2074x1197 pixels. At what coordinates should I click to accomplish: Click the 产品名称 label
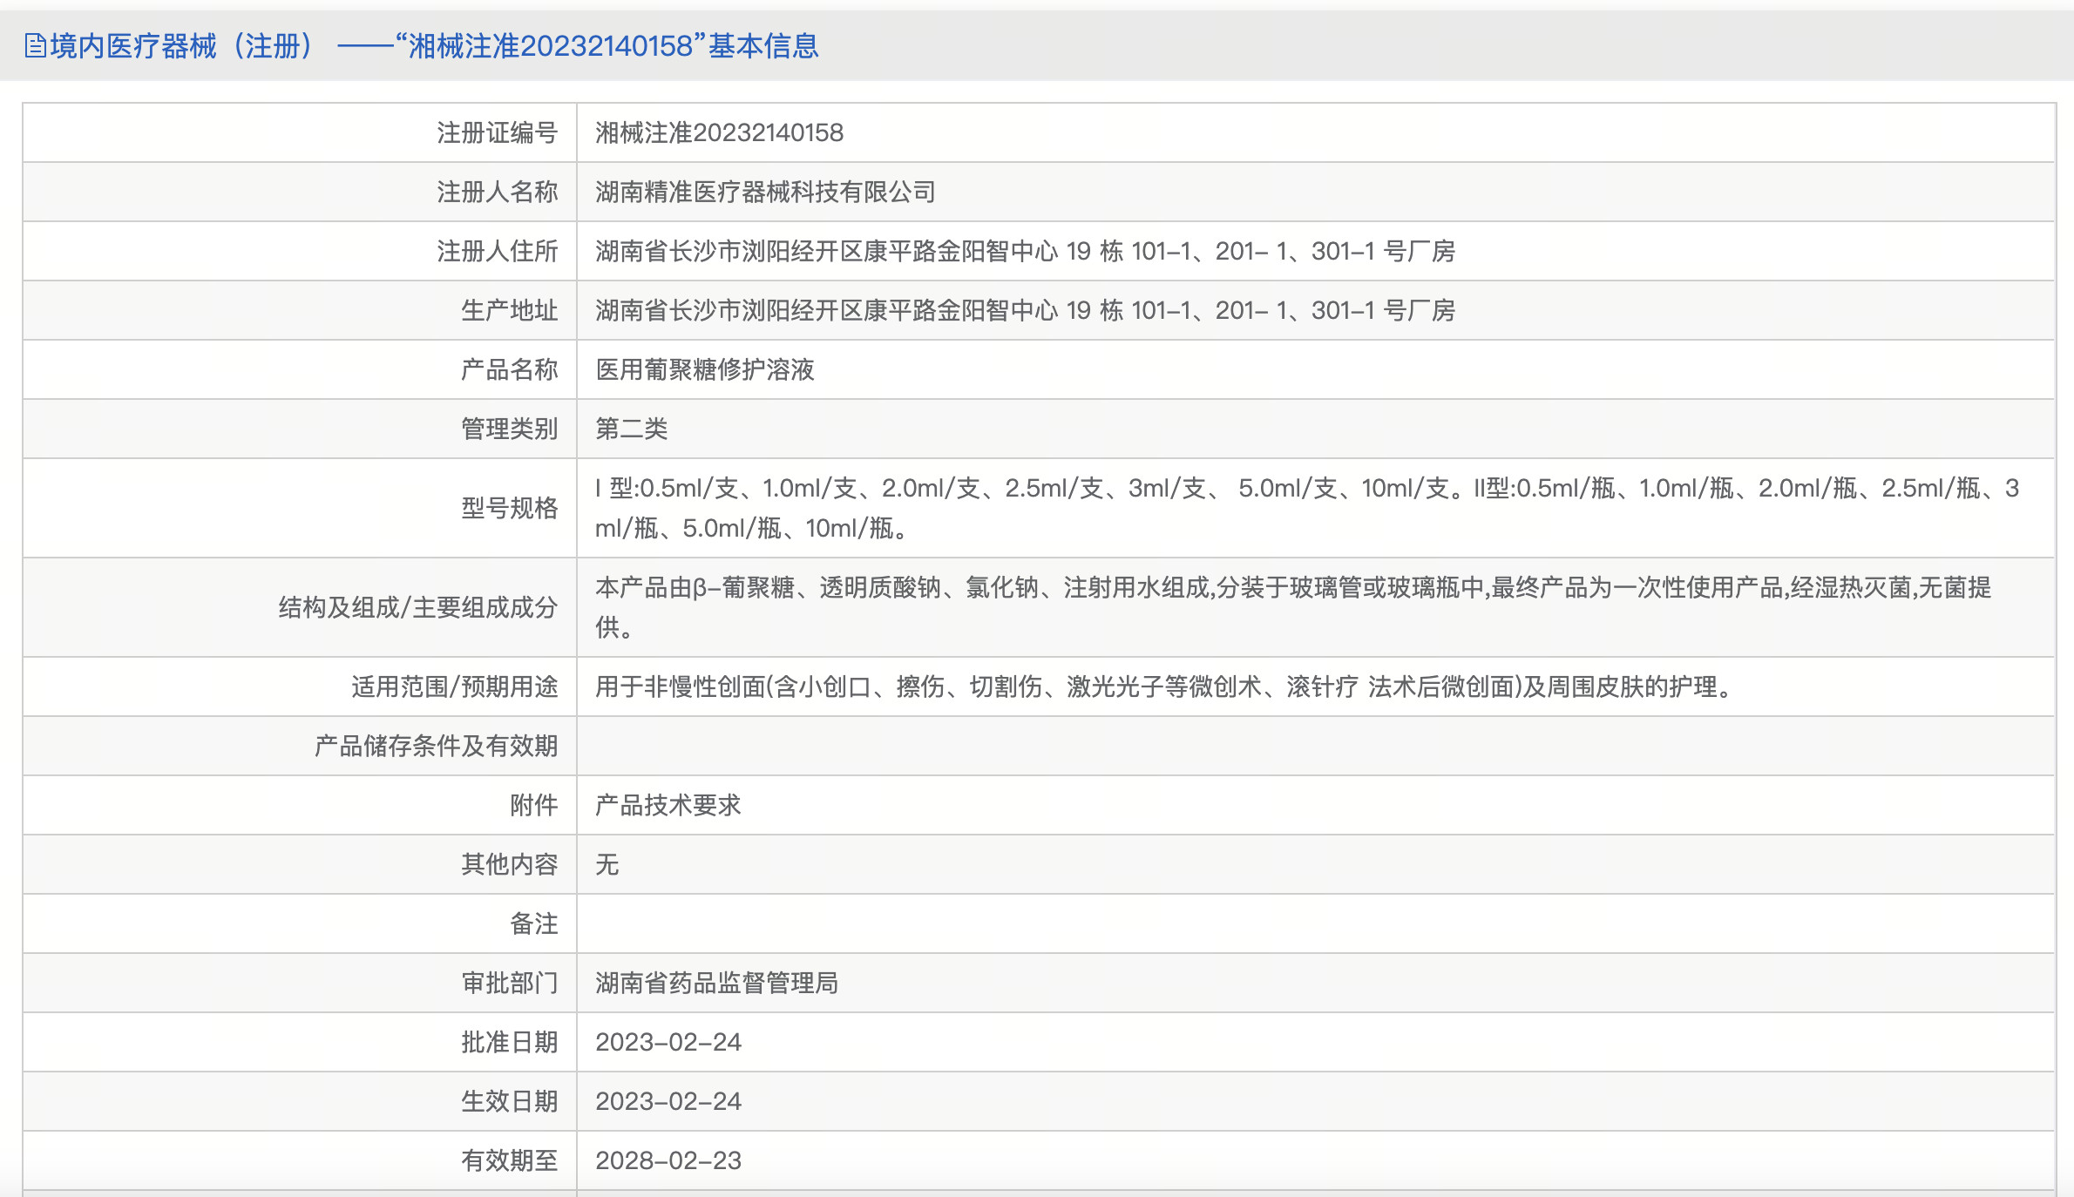click(x=509, y=369)
